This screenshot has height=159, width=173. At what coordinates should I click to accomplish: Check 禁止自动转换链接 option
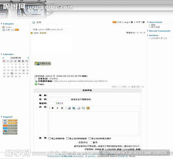coord(68,138)
